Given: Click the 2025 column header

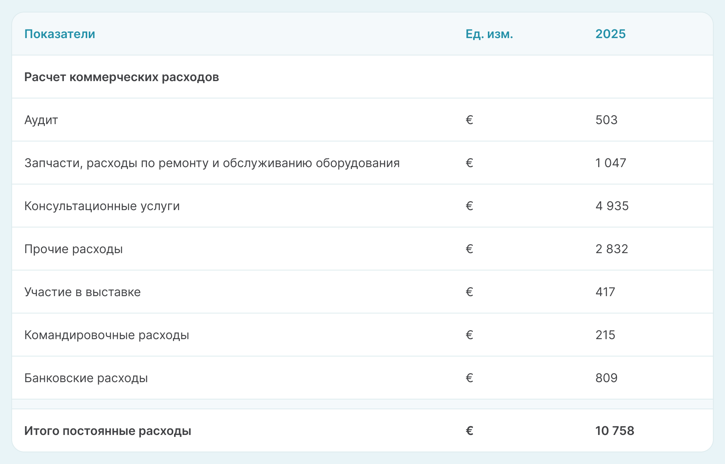Looking at the screenshot, I should (x=610, y=34).
